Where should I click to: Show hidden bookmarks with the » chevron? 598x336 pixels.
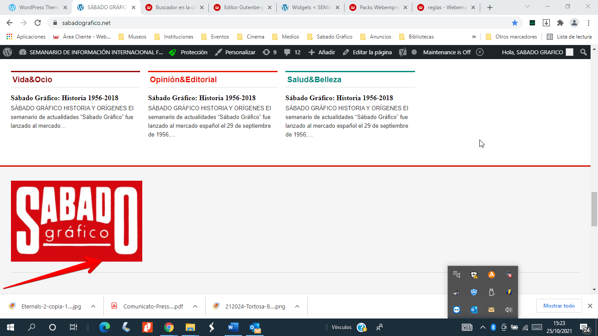tap(474, 37)
